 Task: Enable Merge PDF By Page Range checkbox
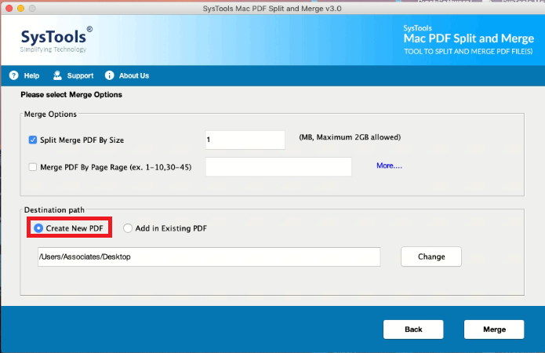click(x=33, y=167)
